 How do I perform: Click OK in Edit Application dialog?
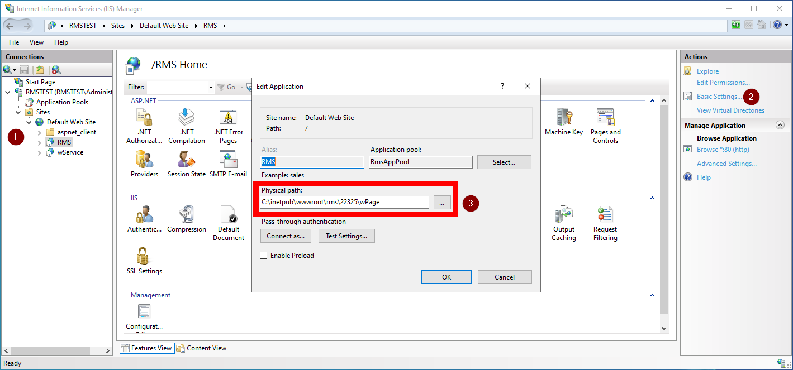tap(447, 277)
